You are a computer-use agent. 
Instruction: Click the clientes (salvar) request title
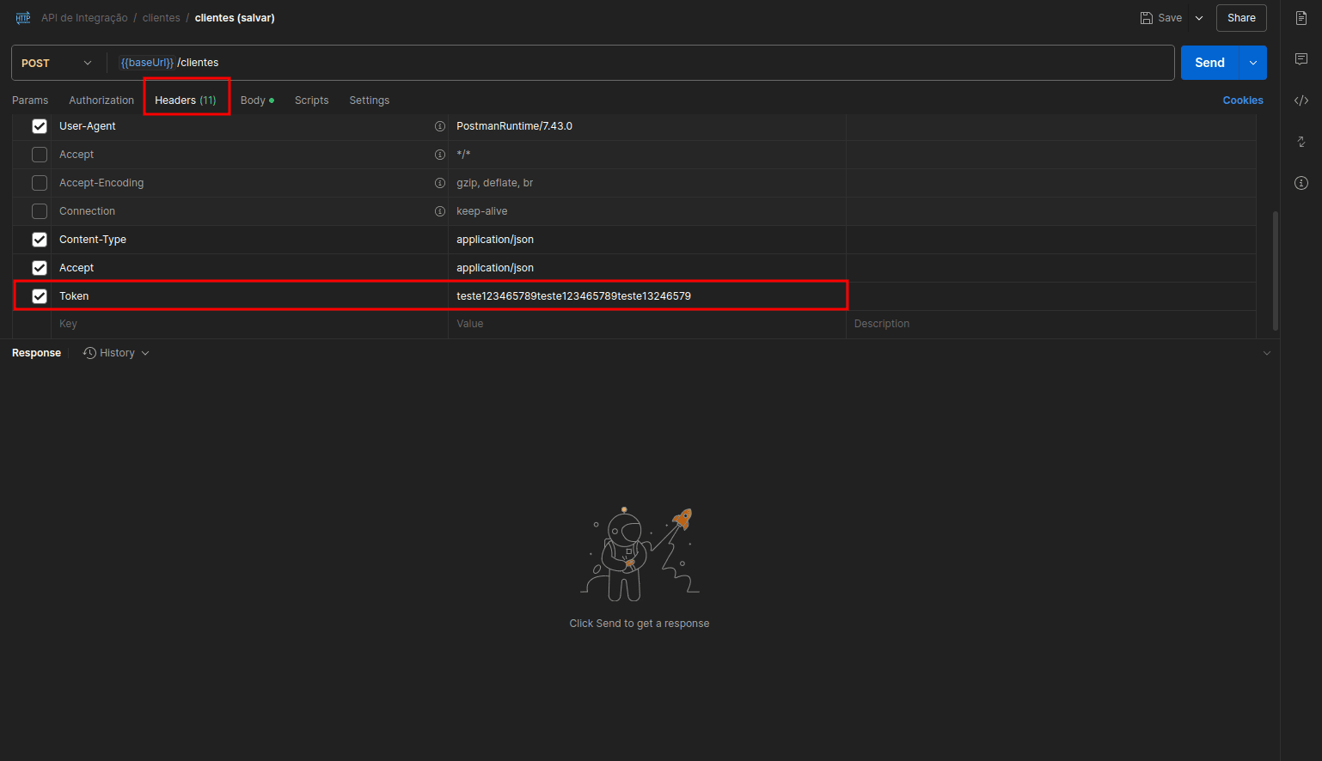click(x=235, y=18)
